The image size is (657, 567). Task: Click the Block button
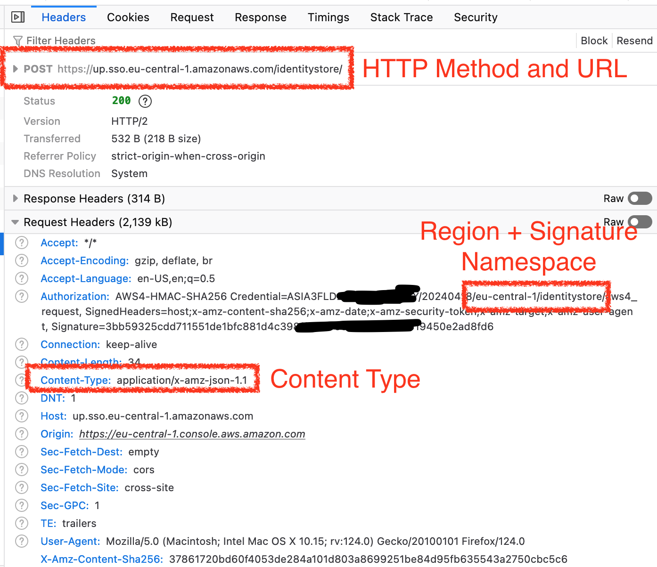pos(594,41)
